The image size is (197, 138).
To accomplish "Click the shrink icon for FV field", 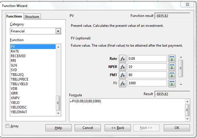I will (x=172, y=83).
